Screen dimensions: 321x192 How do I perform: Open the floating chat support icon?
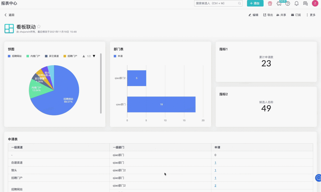pos(318,178)
